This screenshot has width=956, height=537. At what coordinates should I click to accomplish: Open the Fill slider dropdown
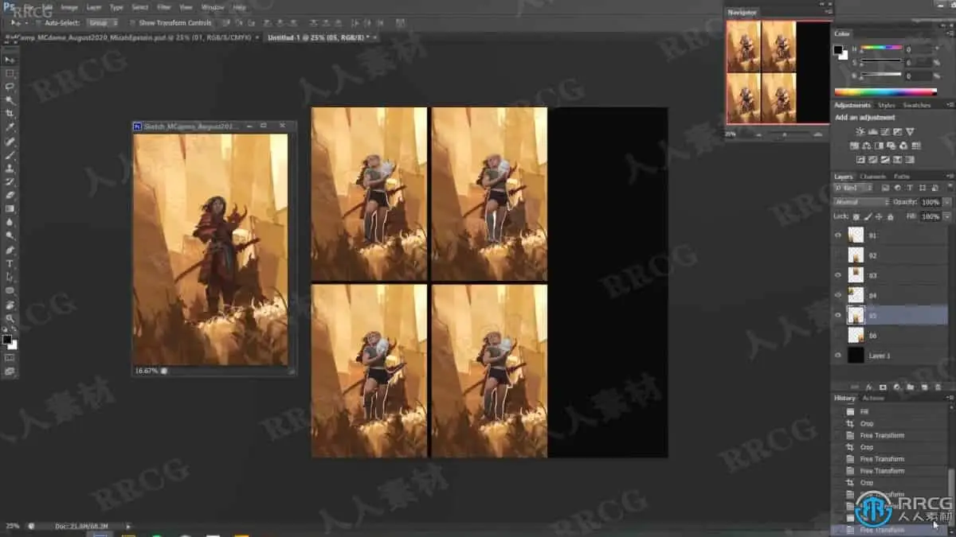click(947, 216)
